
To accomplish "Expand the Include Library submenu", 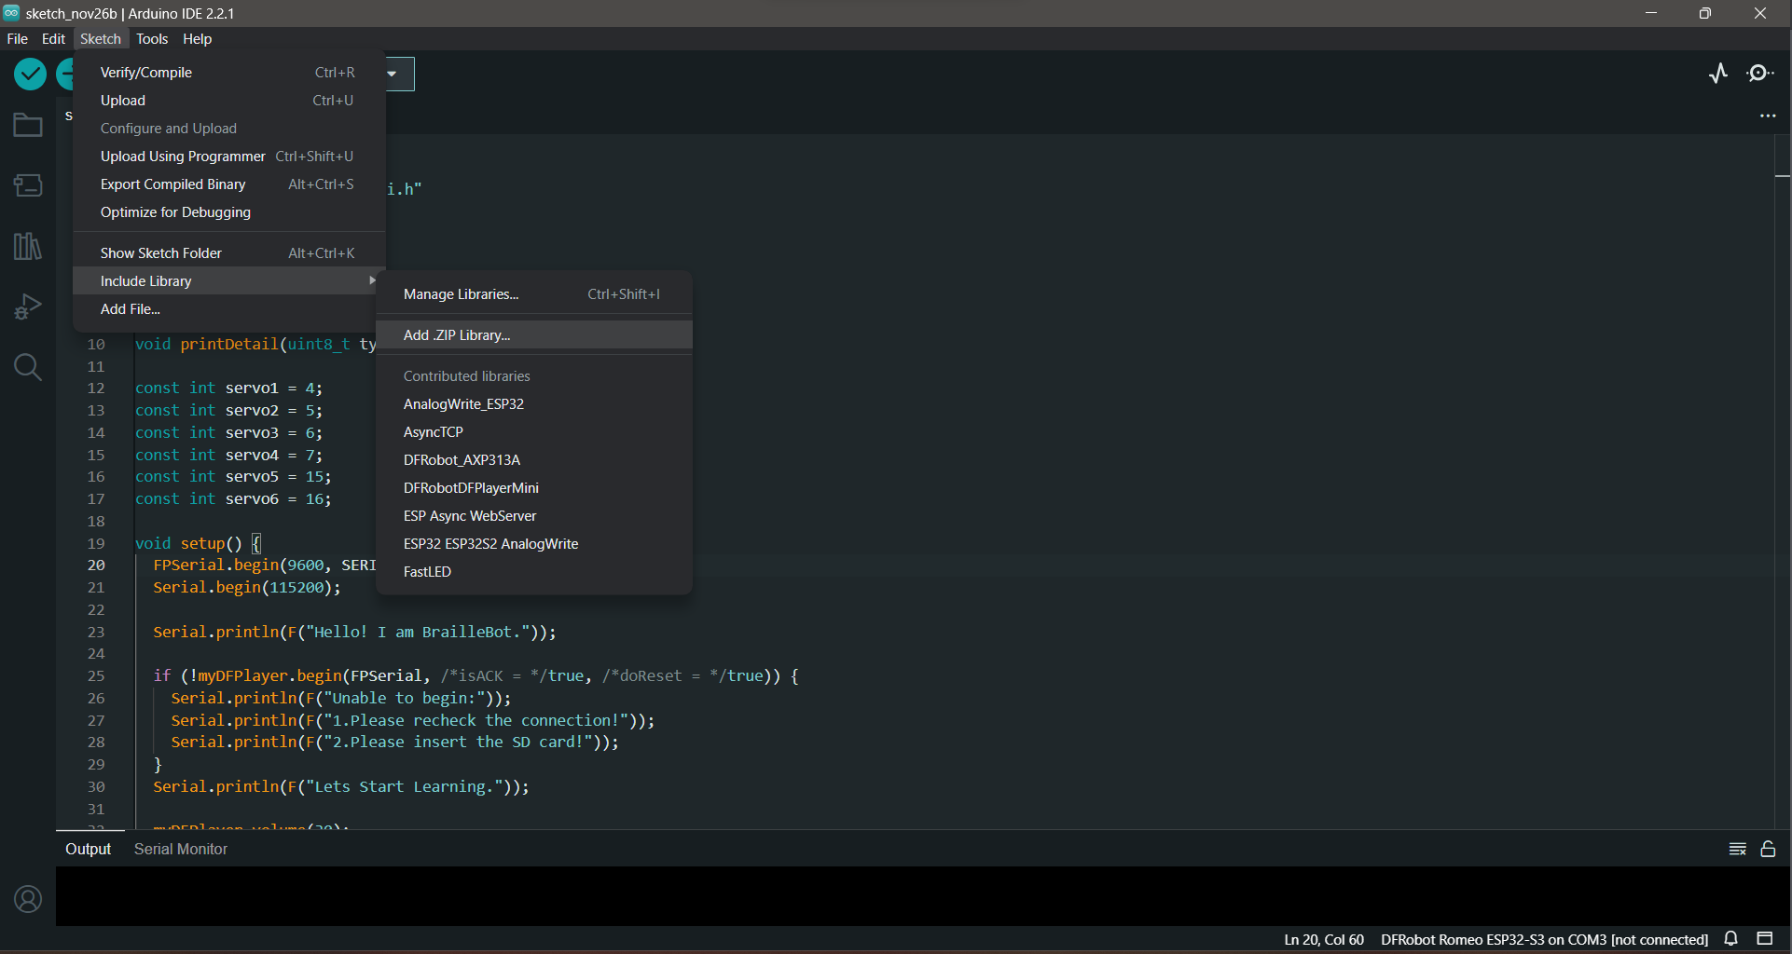I will 229,281.
